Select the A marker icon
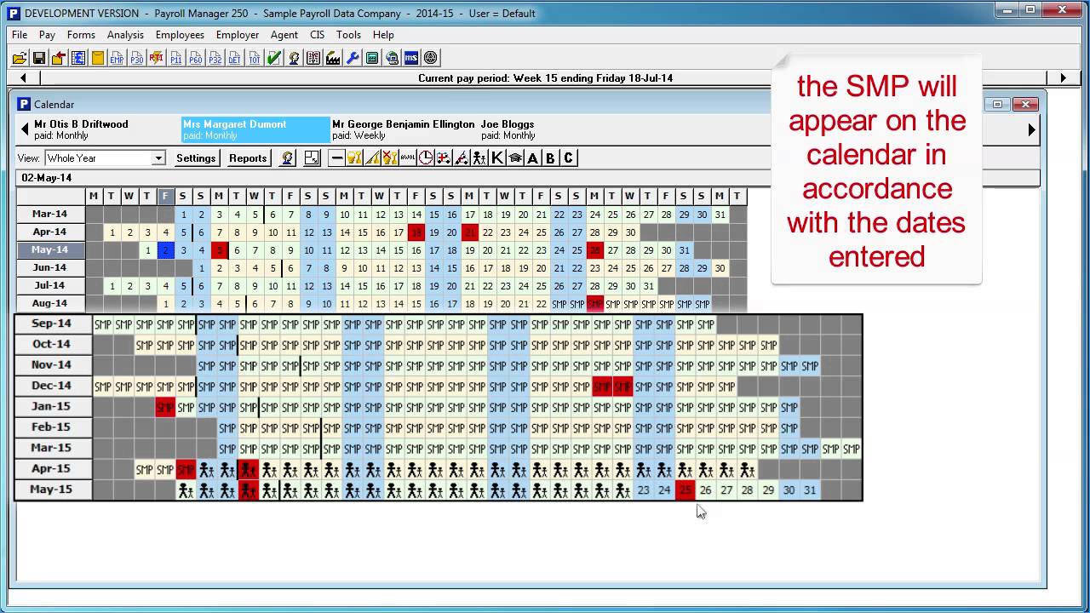Viewport: 1090px width, 613px height. point(533,158)
